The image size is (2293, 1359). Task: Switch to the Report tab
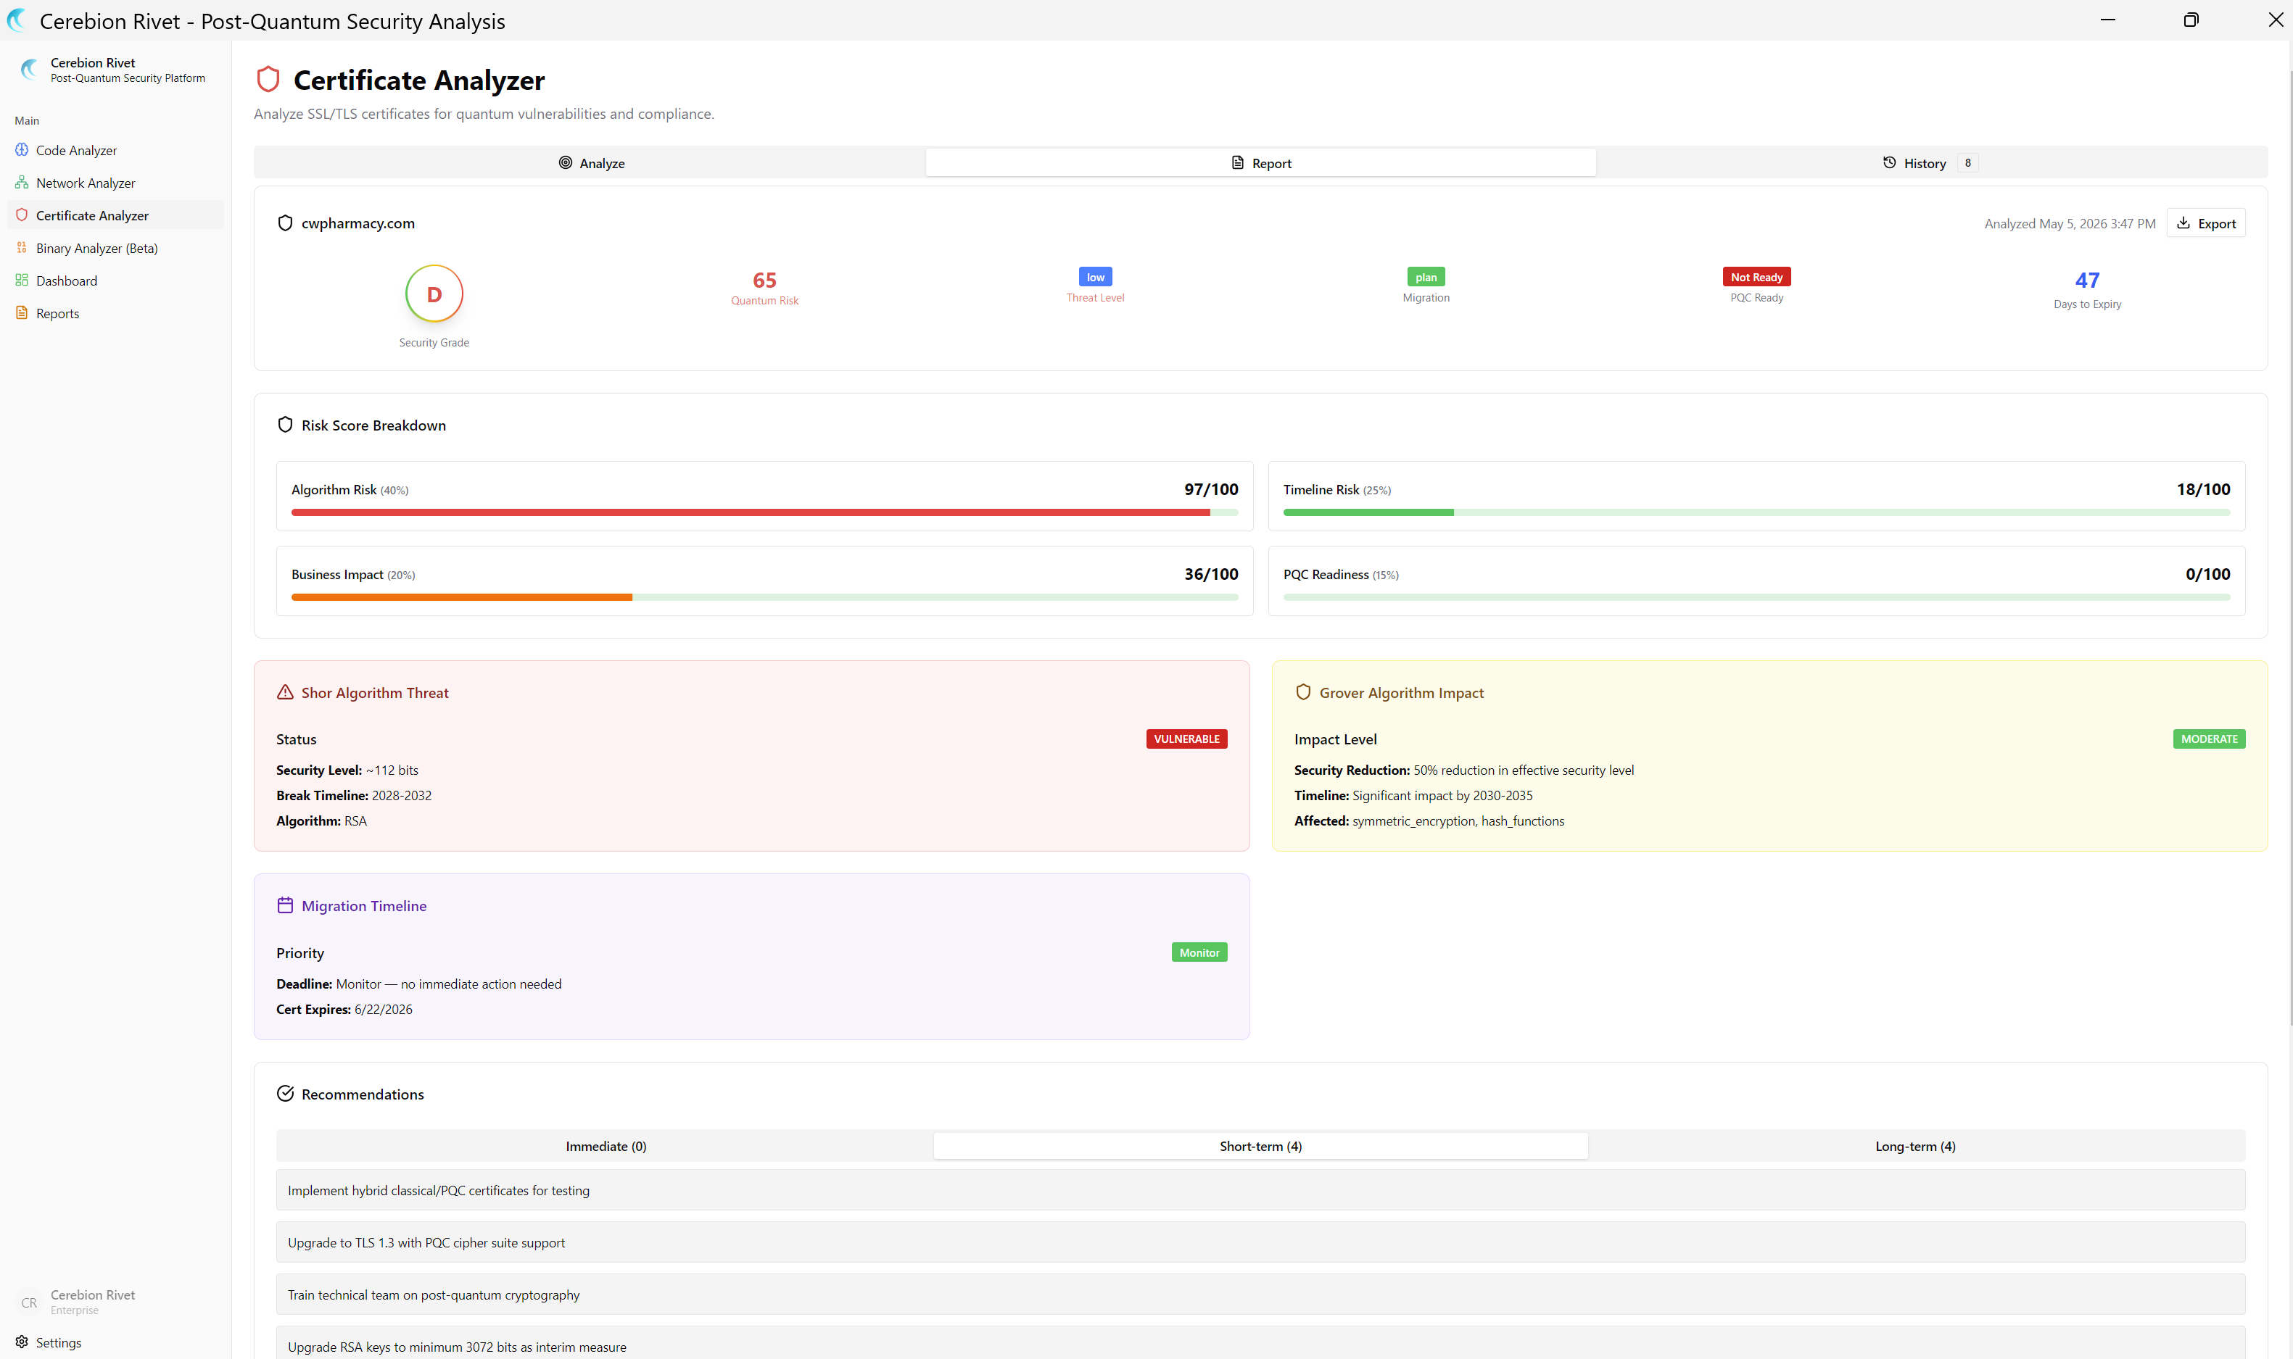click(x=1260, y=162)
